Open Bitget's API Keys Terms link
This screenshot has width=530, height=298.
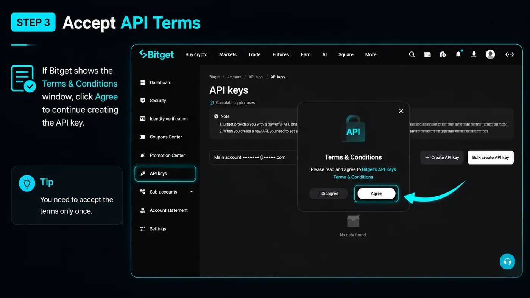point(364,173)
